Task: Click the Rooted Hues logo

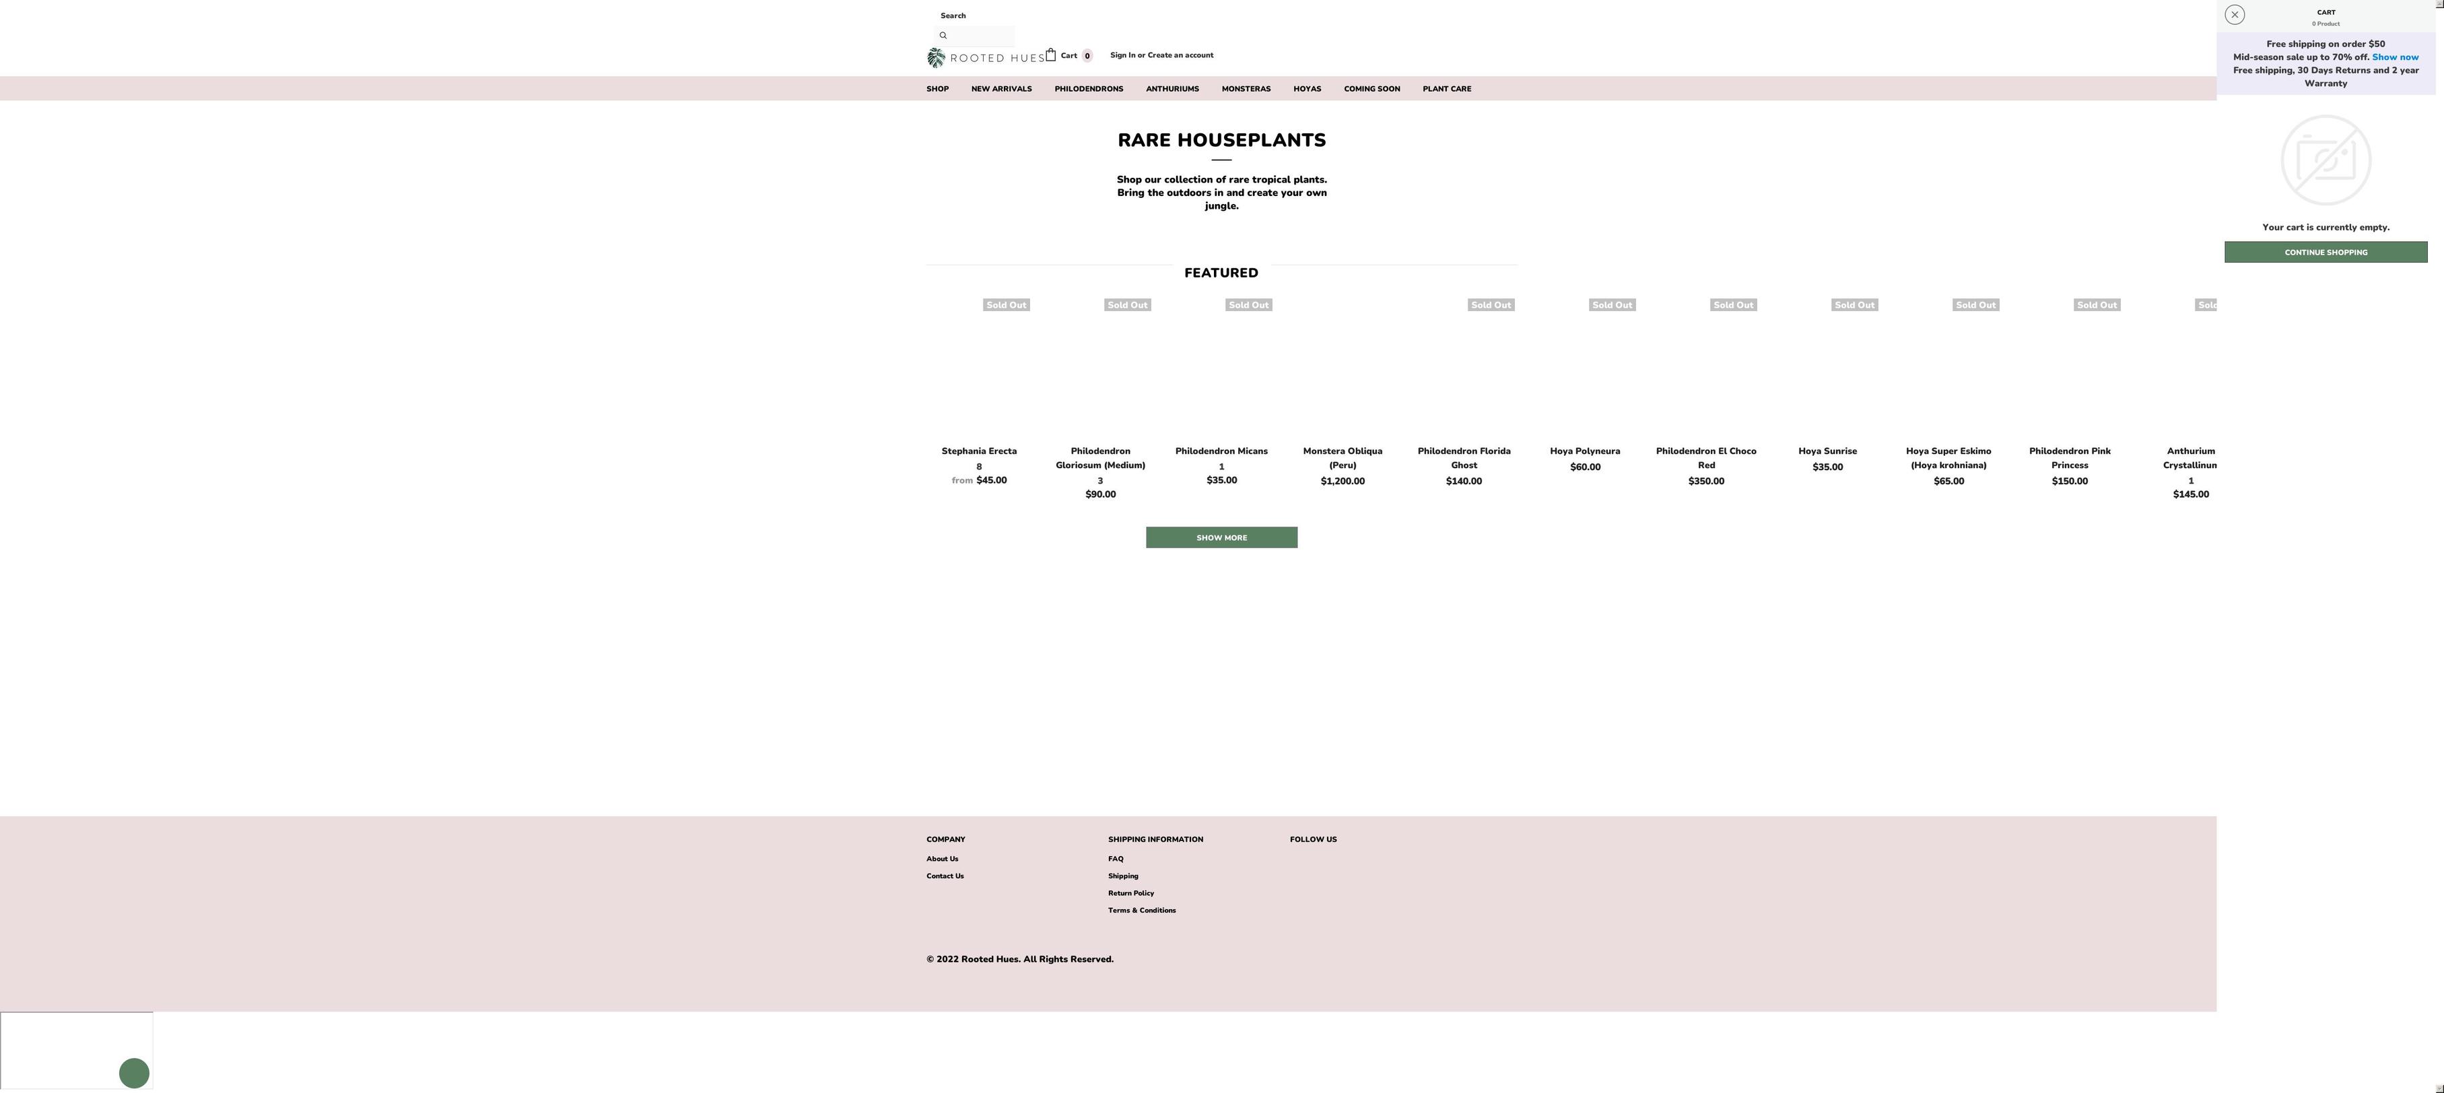Action: [985, 58]
